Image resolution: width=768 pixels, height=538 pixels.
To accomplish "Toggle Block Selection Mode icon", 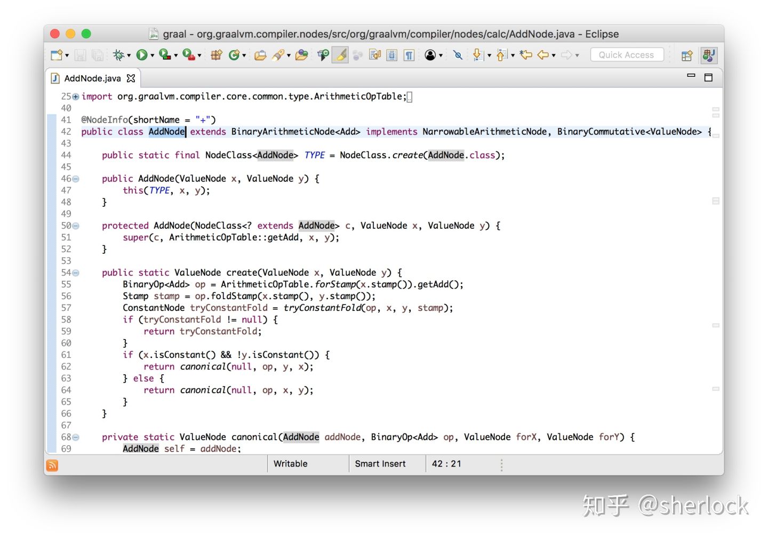I will click(x=392, y=55).
